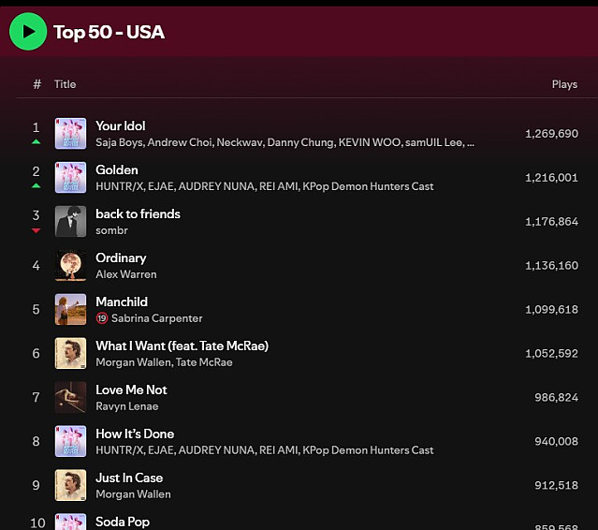
Task: Click the Manchild album cover
Action: pyautogui.click(x=70, y=310)
